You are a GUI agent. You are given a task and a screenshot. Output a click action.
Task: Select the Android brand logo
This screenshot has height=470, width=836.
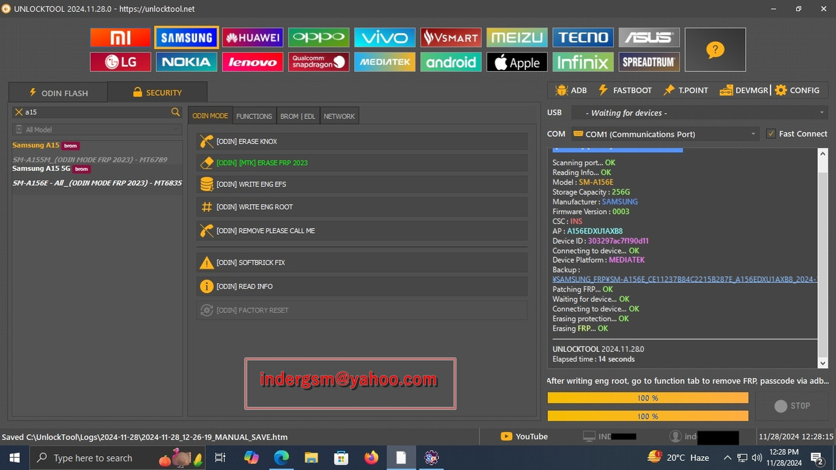451,62
